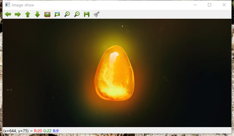
Task: Pan image left with the left arrow
Action: [8, 14]
